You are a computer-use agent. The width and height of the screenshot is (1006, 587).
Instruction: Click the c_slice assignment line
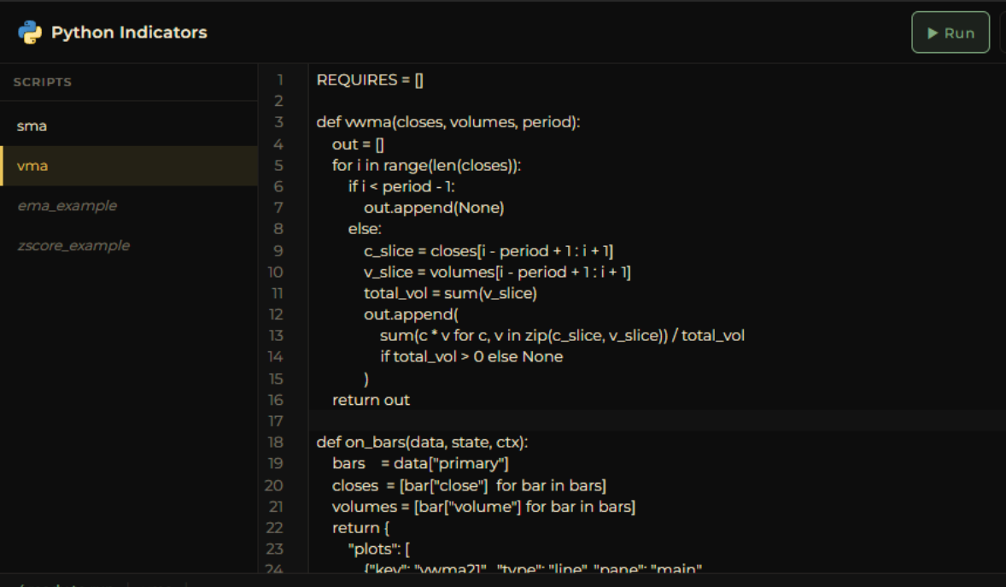click(488, 250)
